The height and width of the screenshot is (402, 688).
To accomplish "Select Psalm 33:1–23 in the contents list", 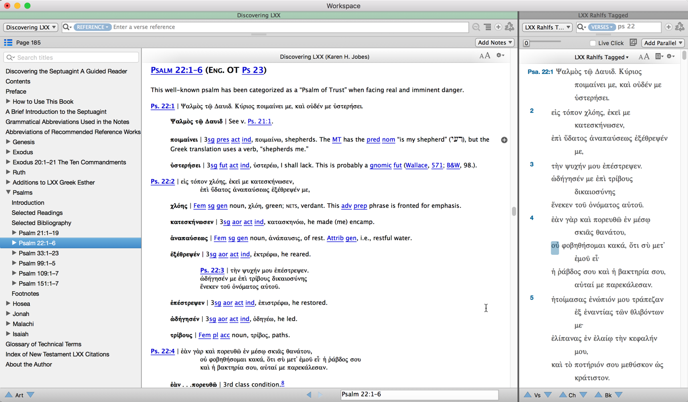I will (x=38, y=253).
